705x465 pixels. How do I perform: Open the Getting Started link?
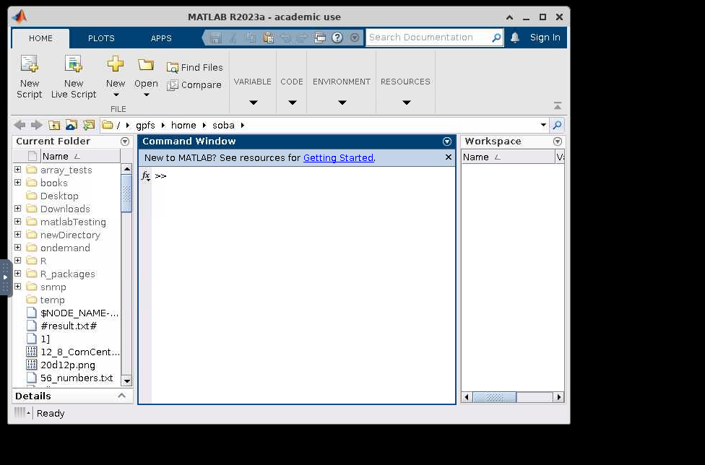[x=338, y=157]
